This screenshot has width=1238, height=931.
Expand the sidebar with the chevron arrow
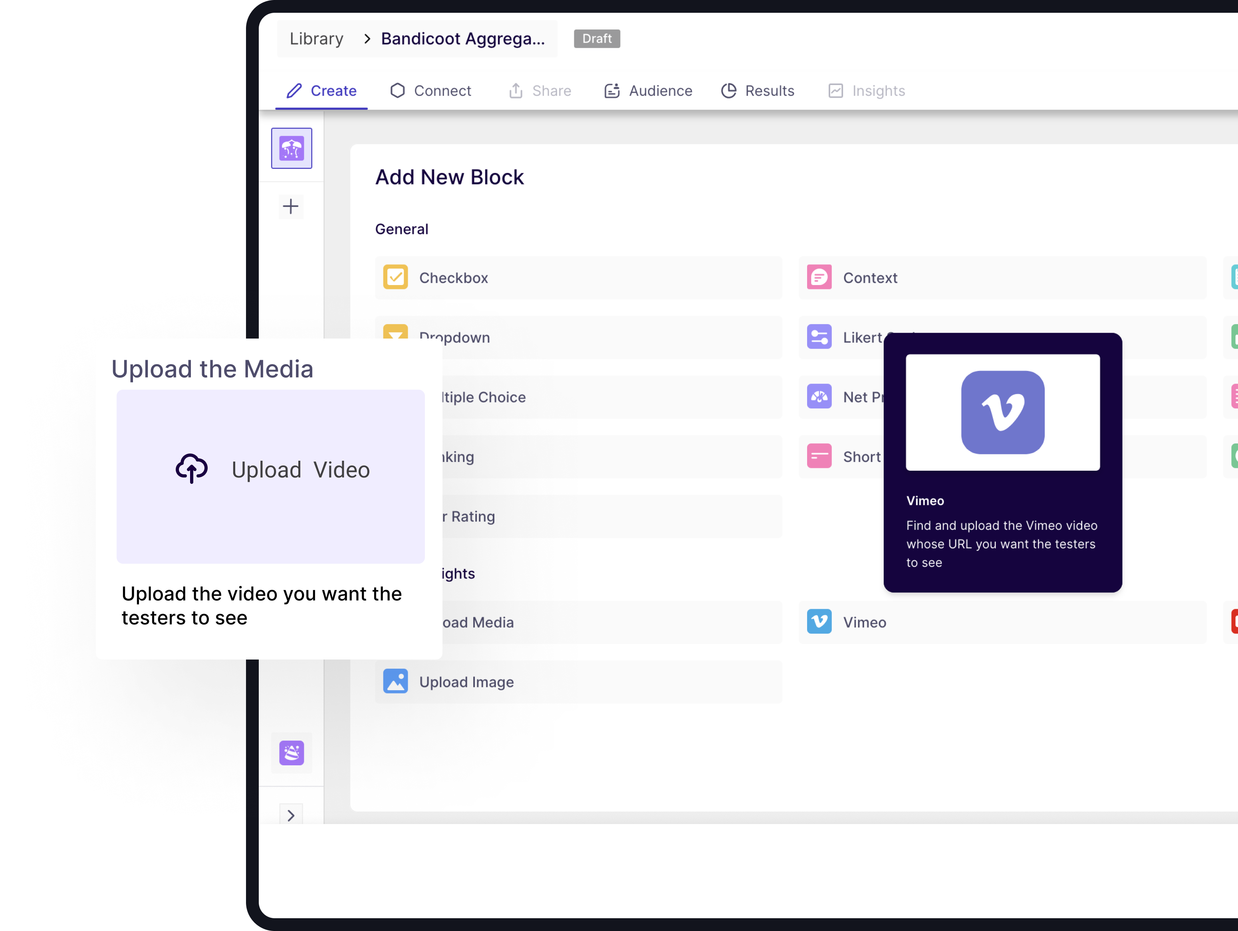[x=291, y=815]
